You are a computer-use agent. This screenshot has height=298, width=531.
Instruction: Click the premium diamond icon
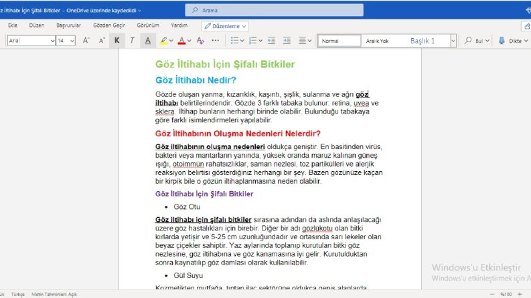tap(528, 11)
